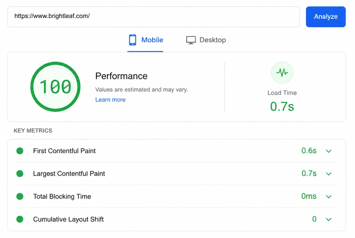Click the Performance heading
355x238 pixels.
tap(121, 76)
